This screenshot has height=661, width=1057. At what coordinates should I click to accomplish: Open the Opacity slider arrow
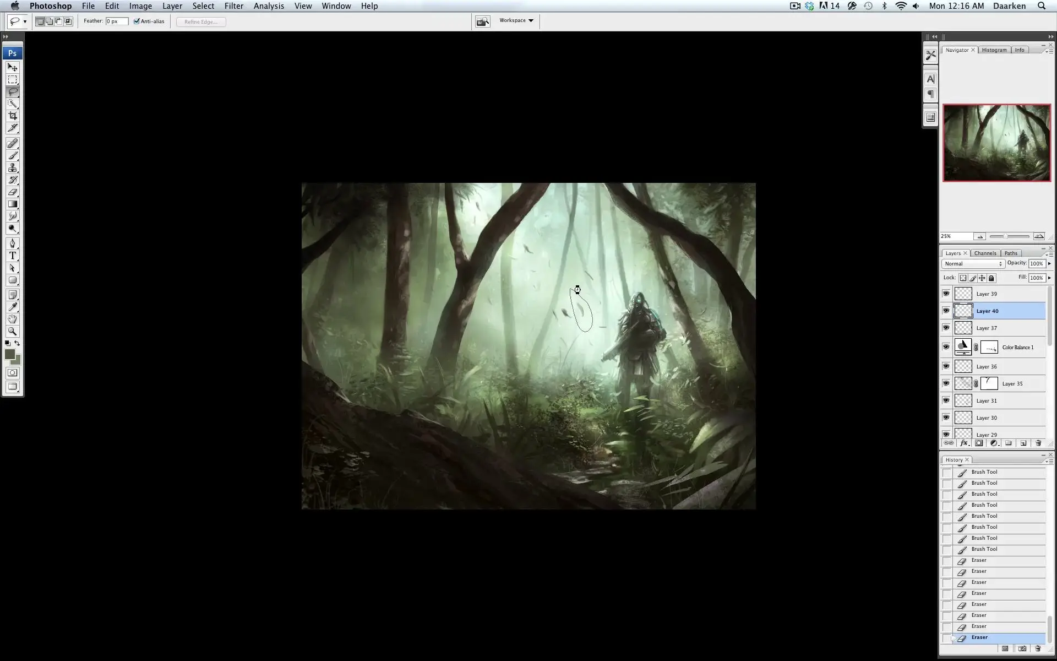pyautogui.click(x=1049, y=264)
